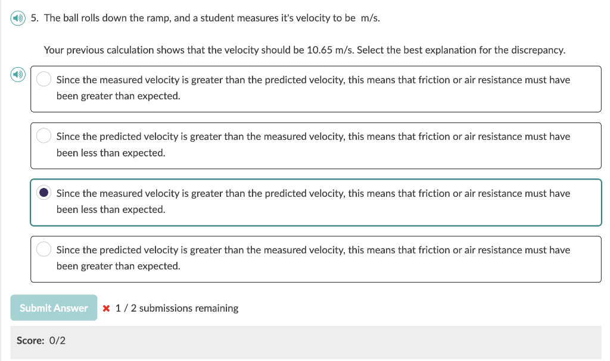Click the red X next to submissions remaining
The width and height of the screenshot is (610, 361).
tap(106, 308)
